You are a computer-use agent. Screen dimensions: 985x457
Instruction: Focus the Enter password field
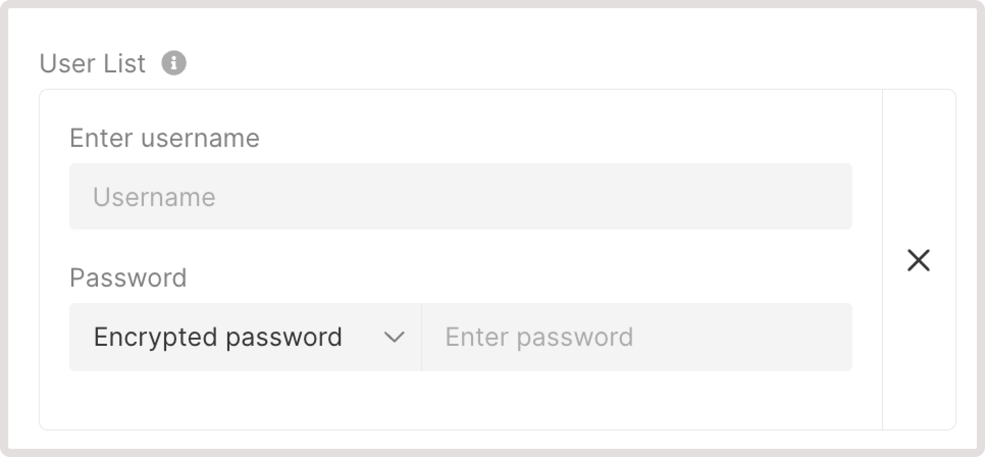point(637,337)
